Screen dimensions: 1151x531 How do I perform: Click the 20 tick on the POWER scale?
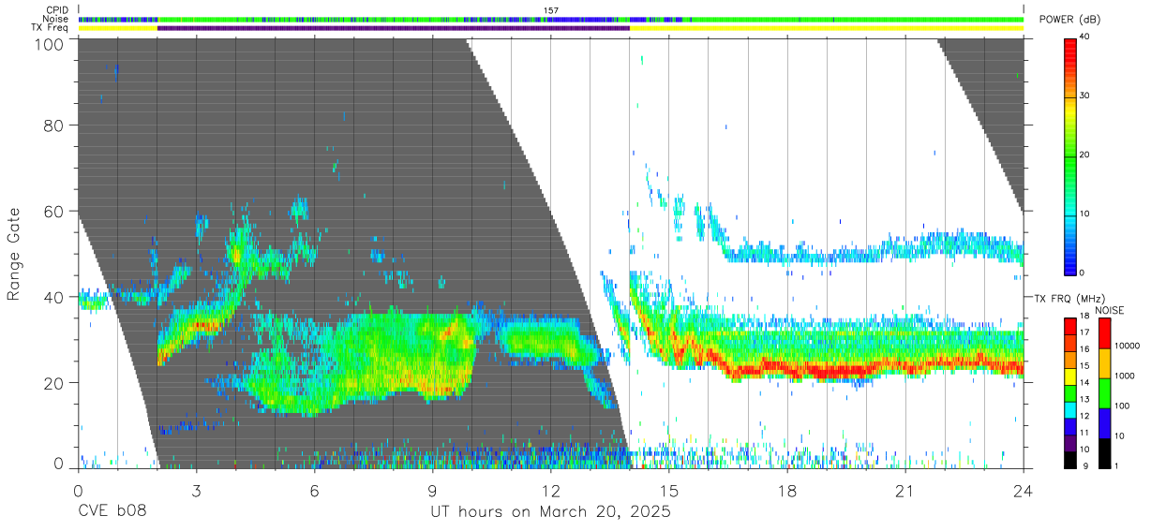[x=1085, y=155]
